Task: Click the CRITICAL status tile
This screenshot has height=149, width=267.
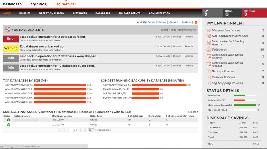Action: pyautogui.click(x=255, y=13)
